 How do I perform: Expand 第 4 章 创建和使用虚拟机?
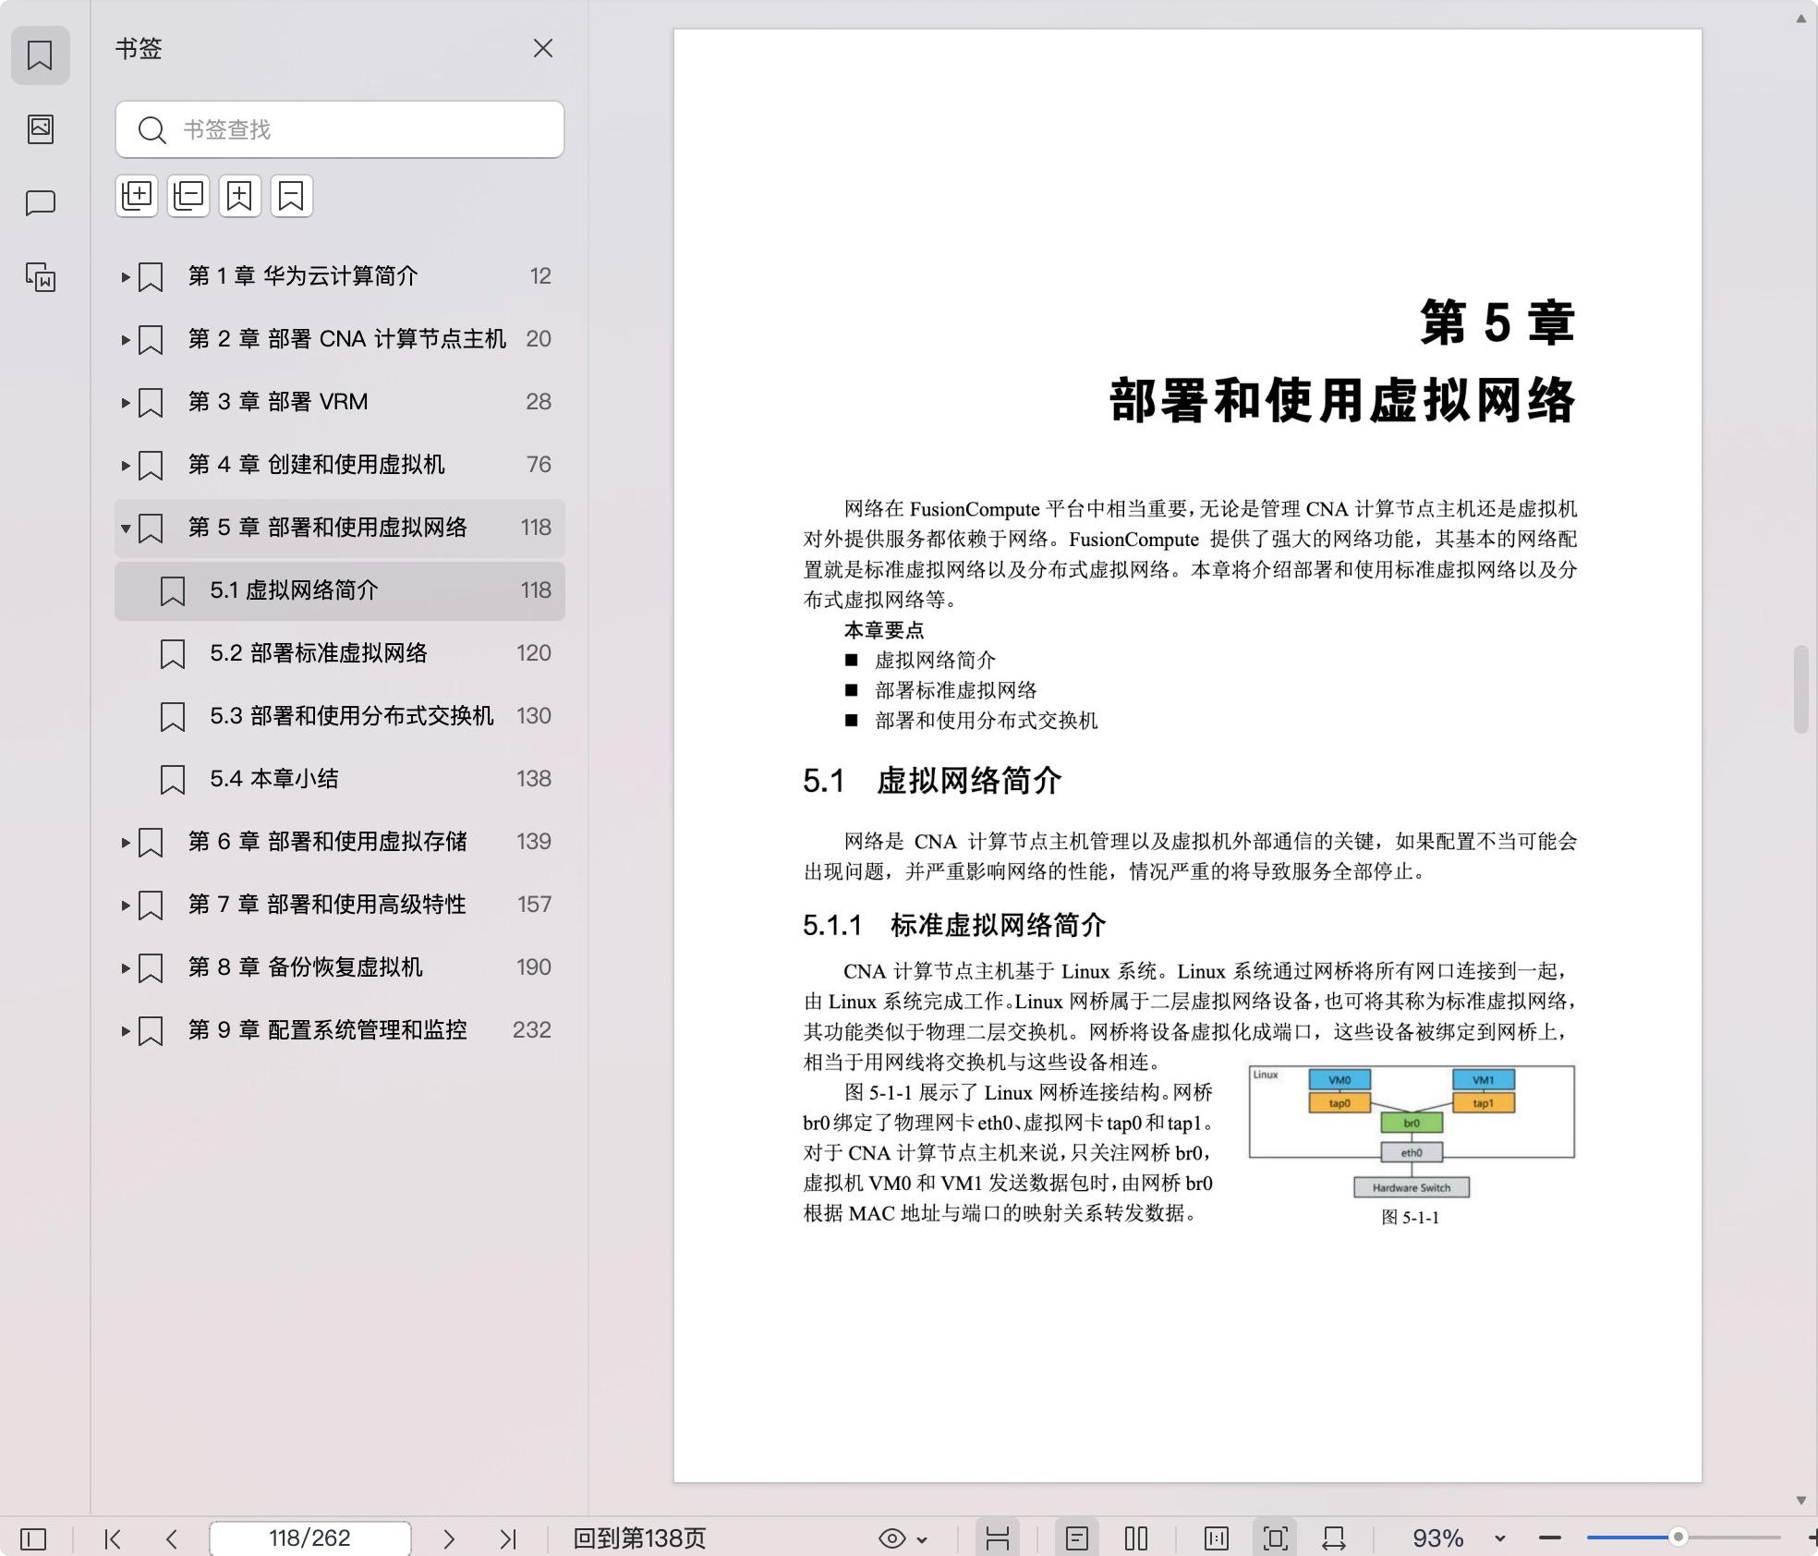tap(125, 465)
